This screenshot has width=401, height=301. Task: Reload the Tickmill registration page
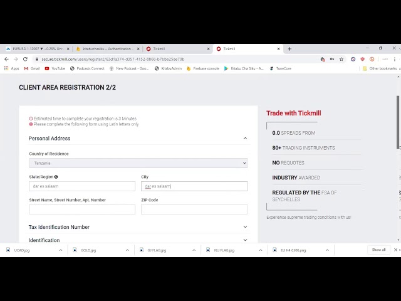(x=25, y=59)
